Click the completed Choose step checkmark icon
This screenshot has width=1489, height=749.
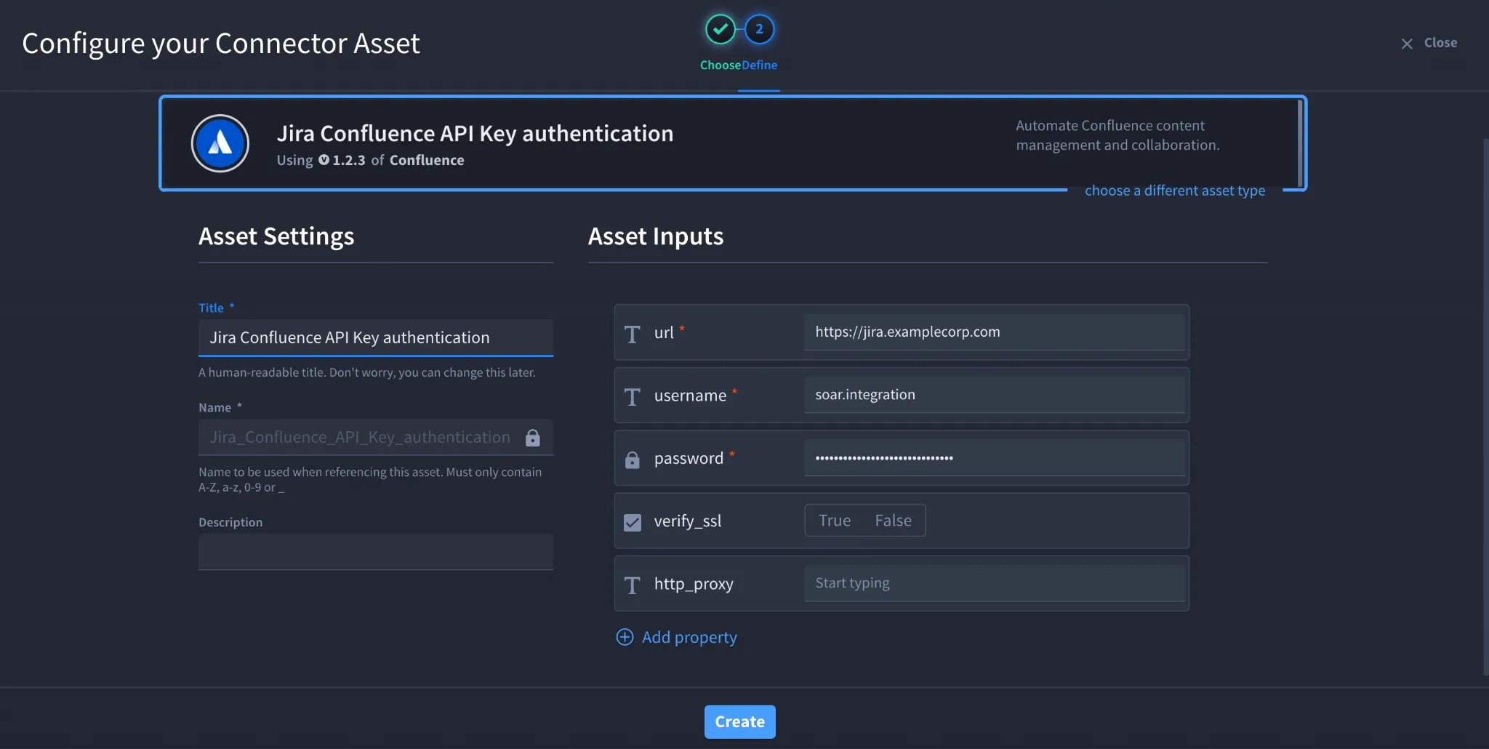720,29
